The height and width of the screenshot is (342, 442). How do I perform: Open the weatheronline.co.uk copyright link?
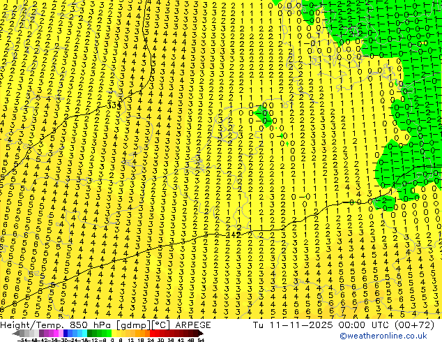tap(383, 336)
